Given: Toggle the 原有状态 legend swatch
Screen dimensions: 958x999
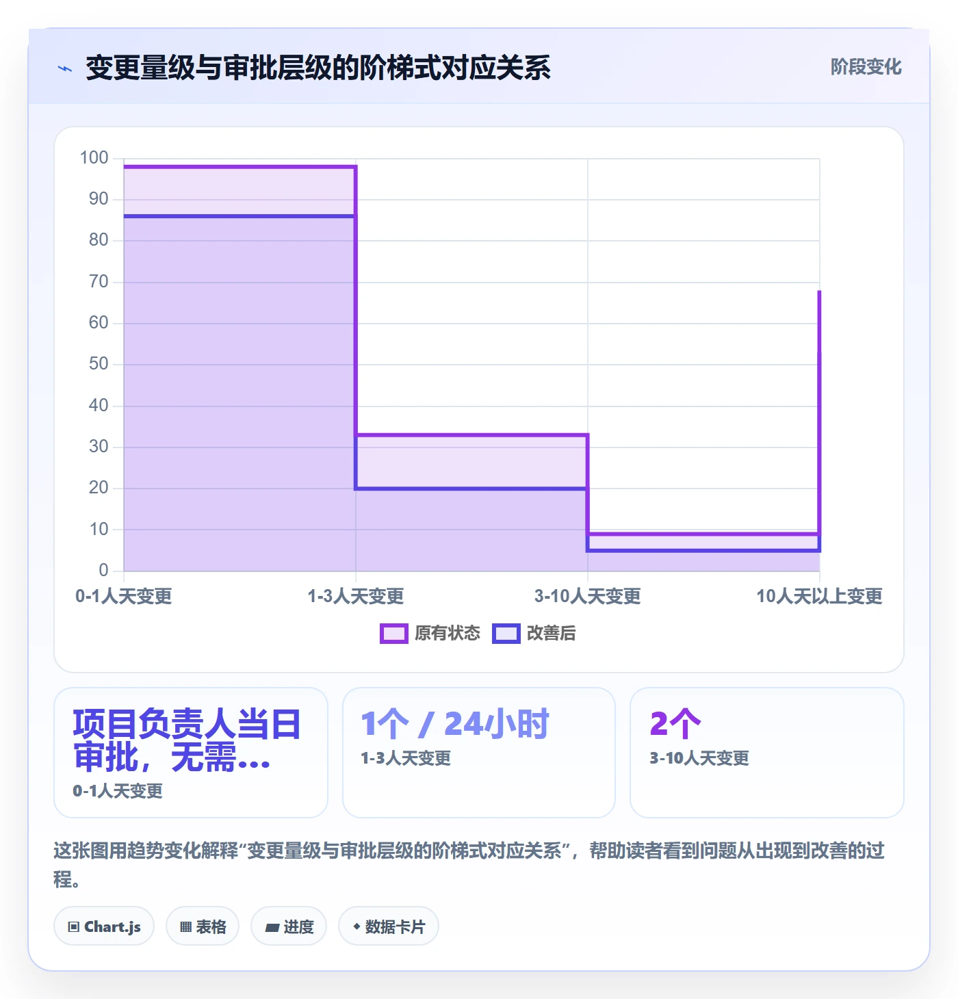Looking at the screenshot, I should [393, 634].
